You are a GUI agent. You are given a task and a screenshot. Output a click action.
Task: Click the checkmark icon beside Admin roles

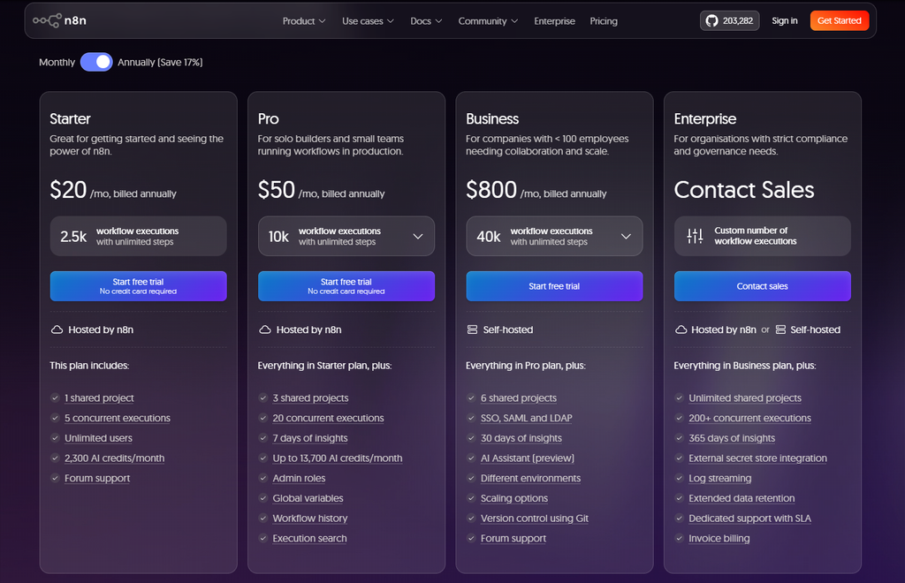pos(263,478)
